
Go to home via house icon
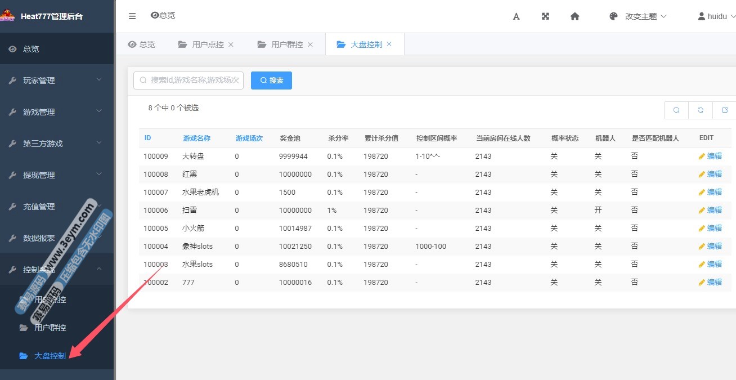[575, 16]
